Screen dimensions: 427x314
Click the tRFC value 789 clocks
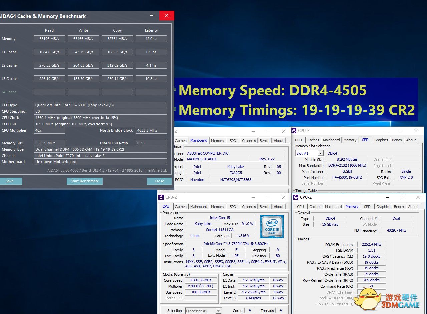click(x=371, y=280)
